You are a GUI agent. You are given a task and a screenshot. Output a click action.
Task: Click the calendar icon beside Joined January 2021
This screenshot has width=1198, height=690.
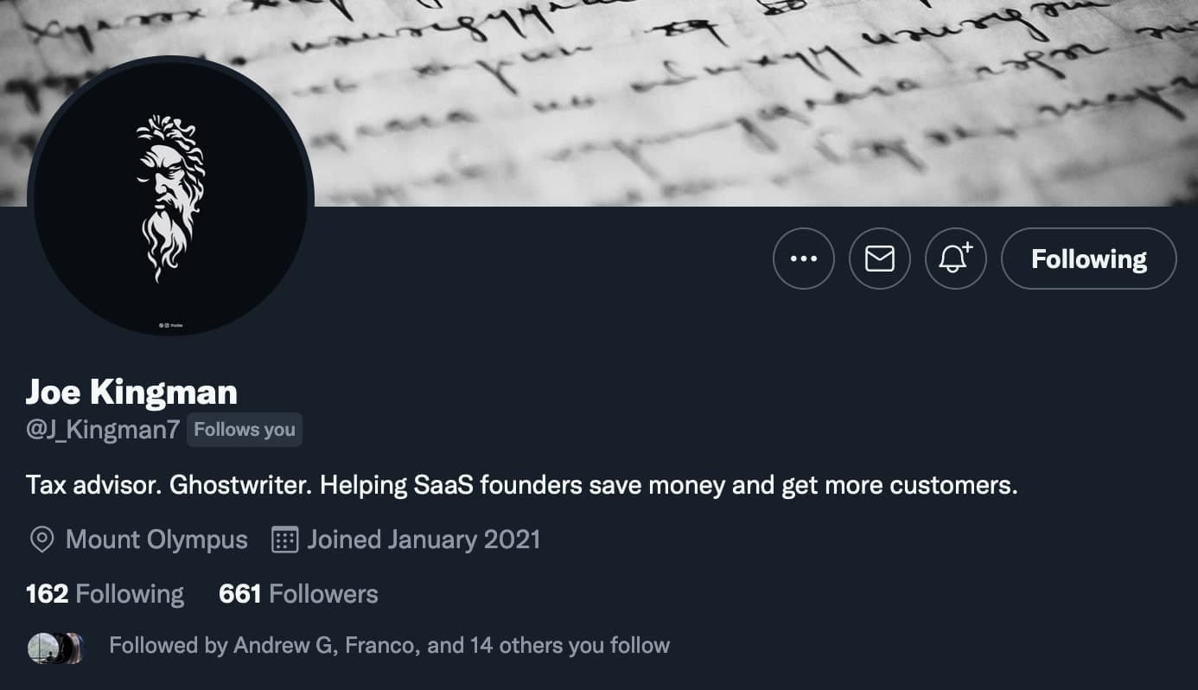coord(288,539)
